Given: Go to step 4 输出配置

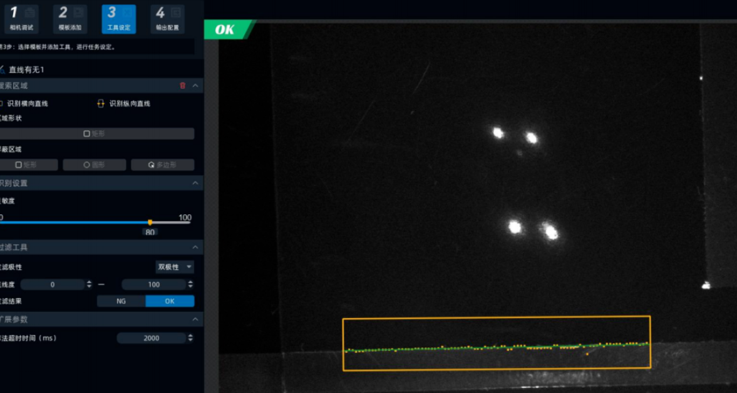Looking at the screenshot, I should coord(168,19).
